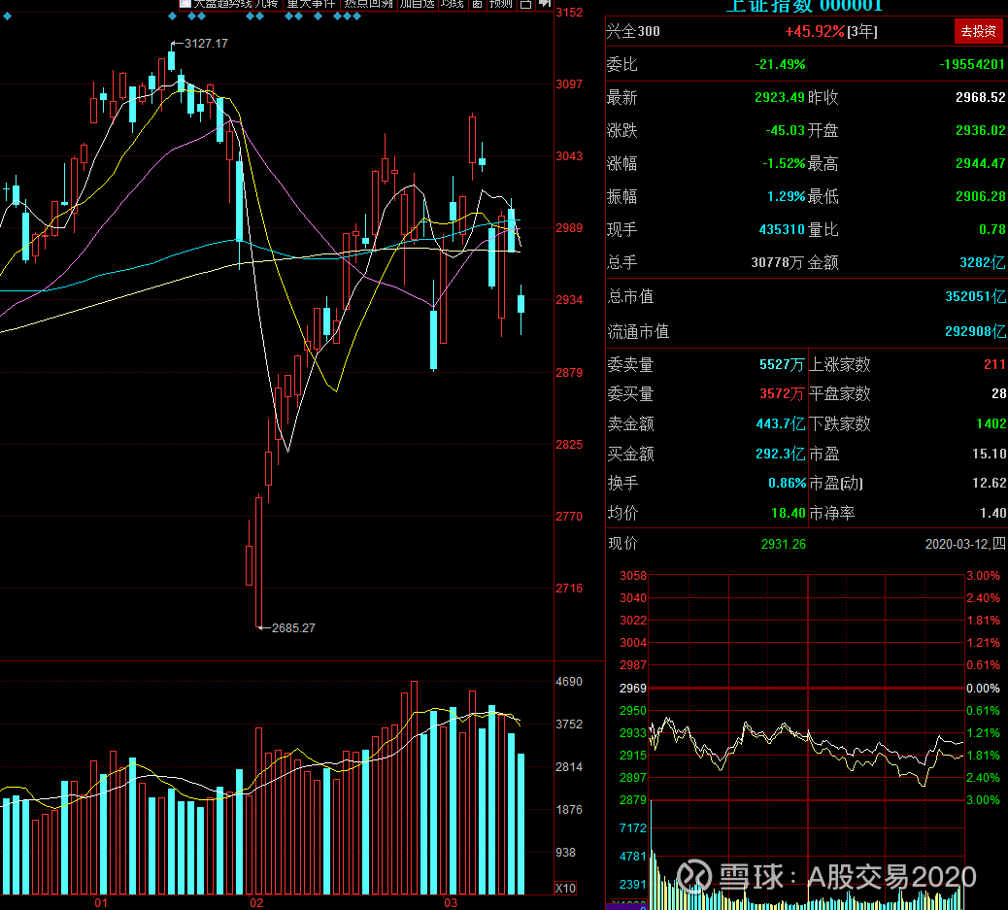Click the red 去投资 button

979,31
